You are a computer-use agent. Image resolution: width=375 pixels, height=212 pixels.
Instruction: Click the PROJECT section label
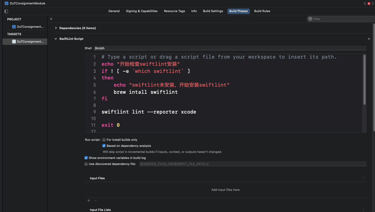click(14, 19)
